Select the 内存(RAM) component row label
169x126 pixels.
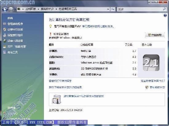(56, 57)
